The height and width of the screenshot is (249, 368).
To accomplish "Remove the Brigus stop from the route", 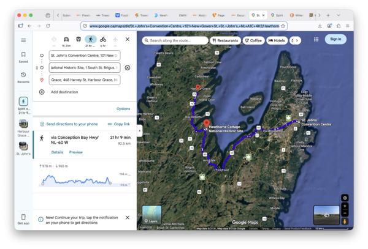I will (x=128, y=68).
